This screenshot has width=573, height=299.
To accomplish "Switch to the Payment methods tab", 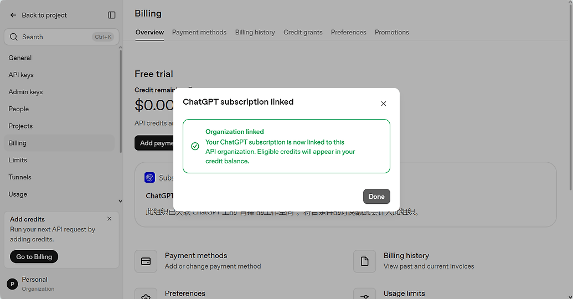I will pos(199,32).
